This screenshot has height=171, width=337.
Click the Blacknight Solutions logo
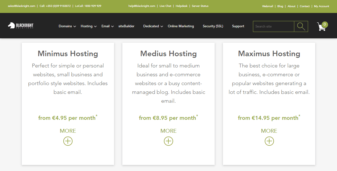(x=21, y=26)
